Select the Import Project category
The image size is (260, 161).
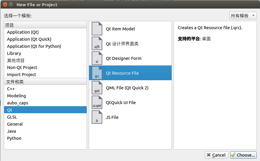coord(45,75)
